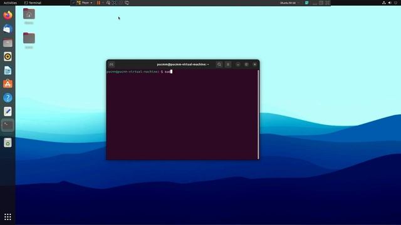Open the volume indicator in the top bar
Viewport: 401px width, 225px height.
[x=390, y=2]
